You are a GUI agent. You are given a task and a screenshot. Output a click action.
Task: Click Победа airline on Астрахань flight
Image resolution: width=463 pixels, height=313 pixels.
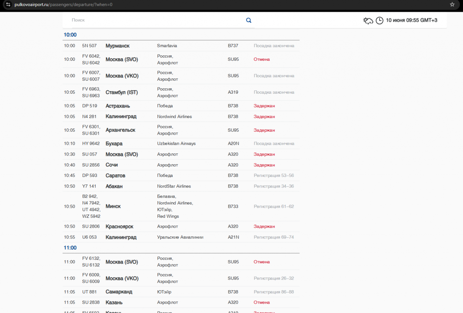(x=165, y=106)
